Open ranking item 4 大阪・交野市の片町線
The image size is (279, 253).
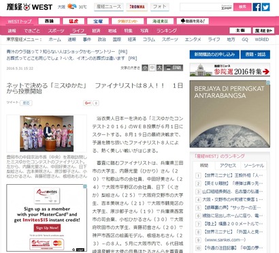(x=233, y=200)
